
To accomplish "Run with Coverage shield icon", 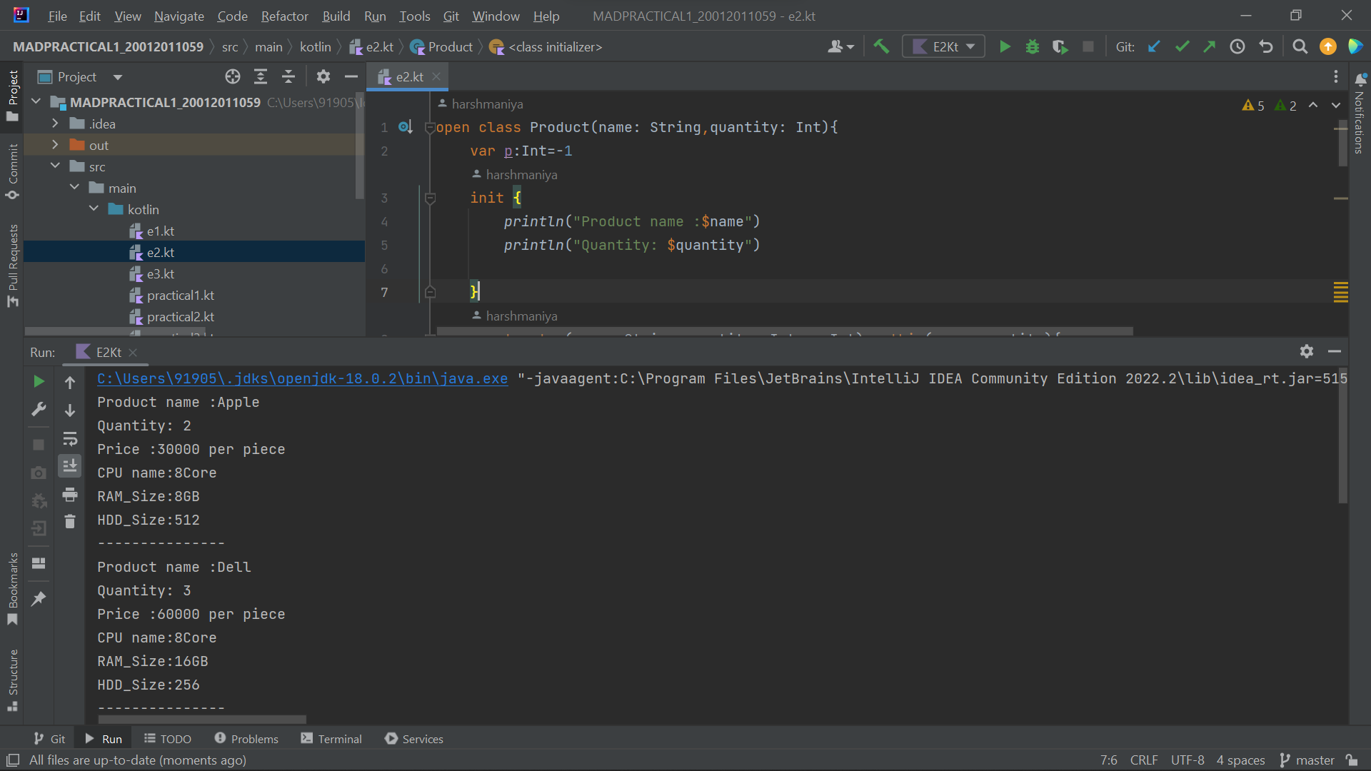I will pos(1060,46).
